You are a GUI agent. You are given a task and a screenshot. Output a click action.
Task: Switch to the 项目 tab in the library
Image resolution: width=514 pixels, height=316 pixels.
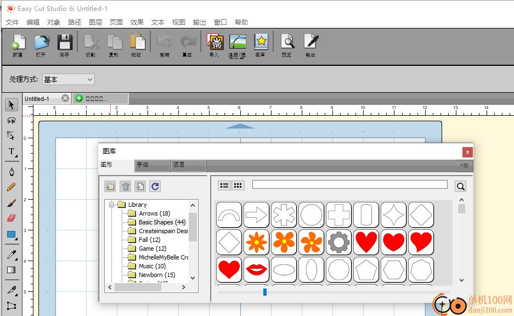(x=189, y=165)
